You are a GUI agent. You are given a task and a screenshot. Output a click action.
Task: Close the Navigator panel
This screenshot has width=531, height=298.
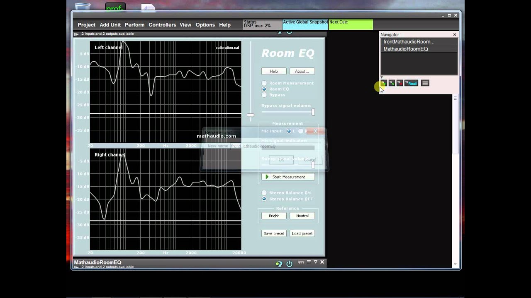coord(454,35)
